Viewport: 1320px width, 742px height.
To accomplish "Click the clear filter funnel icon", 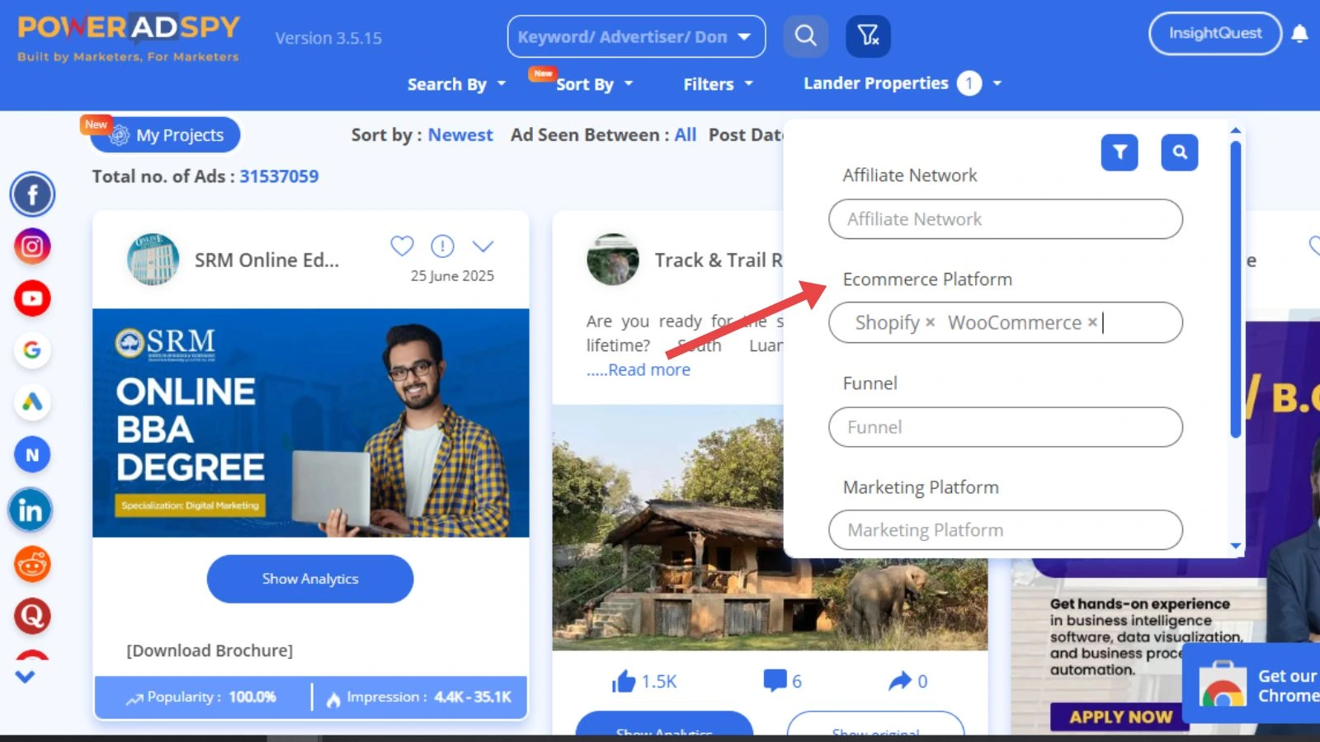I will pyautogui.click(x=868, y=36).
